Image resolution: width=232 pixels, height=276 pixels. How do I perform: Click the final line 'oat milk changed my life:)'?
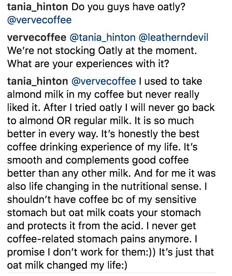pyautogui.click(x=67, y=265)
